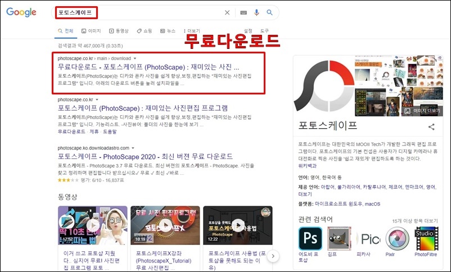Switch to the 쇼핑 tab
This screenshot has height=272, width=451.
pos(144,31)
